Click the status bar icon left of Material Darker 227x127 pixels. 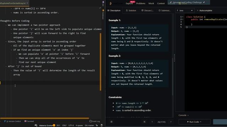click(36, 126)
